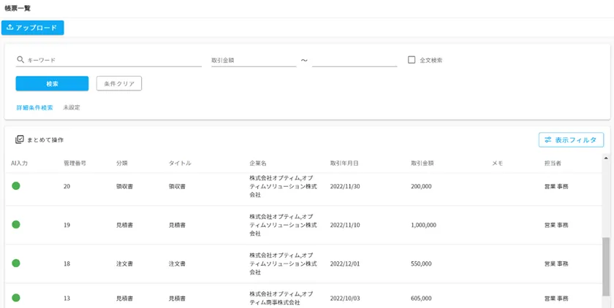Click the magnifying glass search icon
The image size is (614, 308).
click(20, 60)
